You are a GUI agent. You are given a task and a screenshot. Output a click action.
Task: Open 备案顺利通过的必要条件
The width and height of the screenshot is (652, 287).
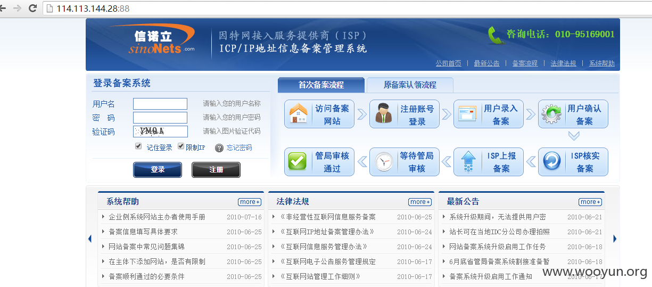[x=147, y=277]
